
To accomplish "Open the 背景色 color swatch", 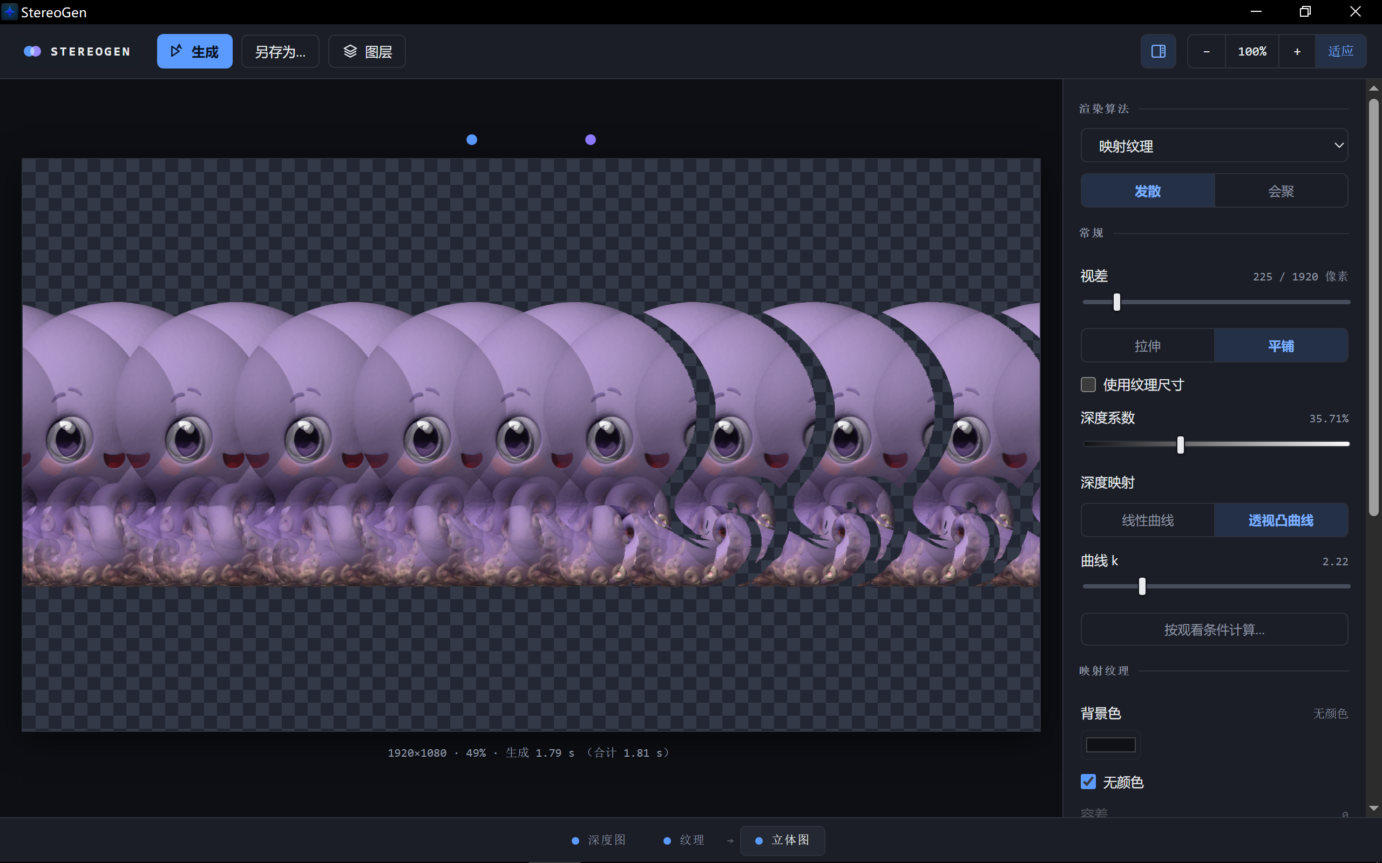I will 1111,745.
